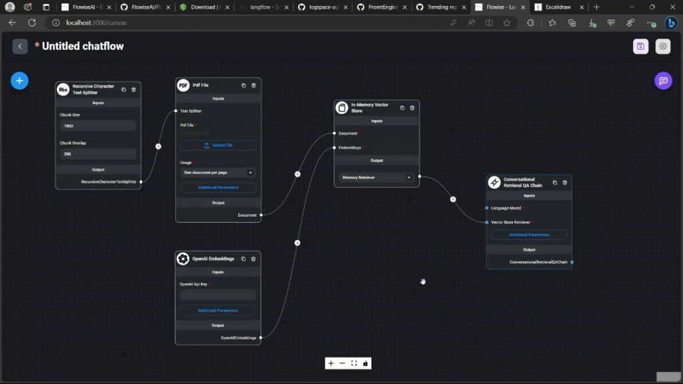Switch to the langflow search tab

(x=264, y=7)
